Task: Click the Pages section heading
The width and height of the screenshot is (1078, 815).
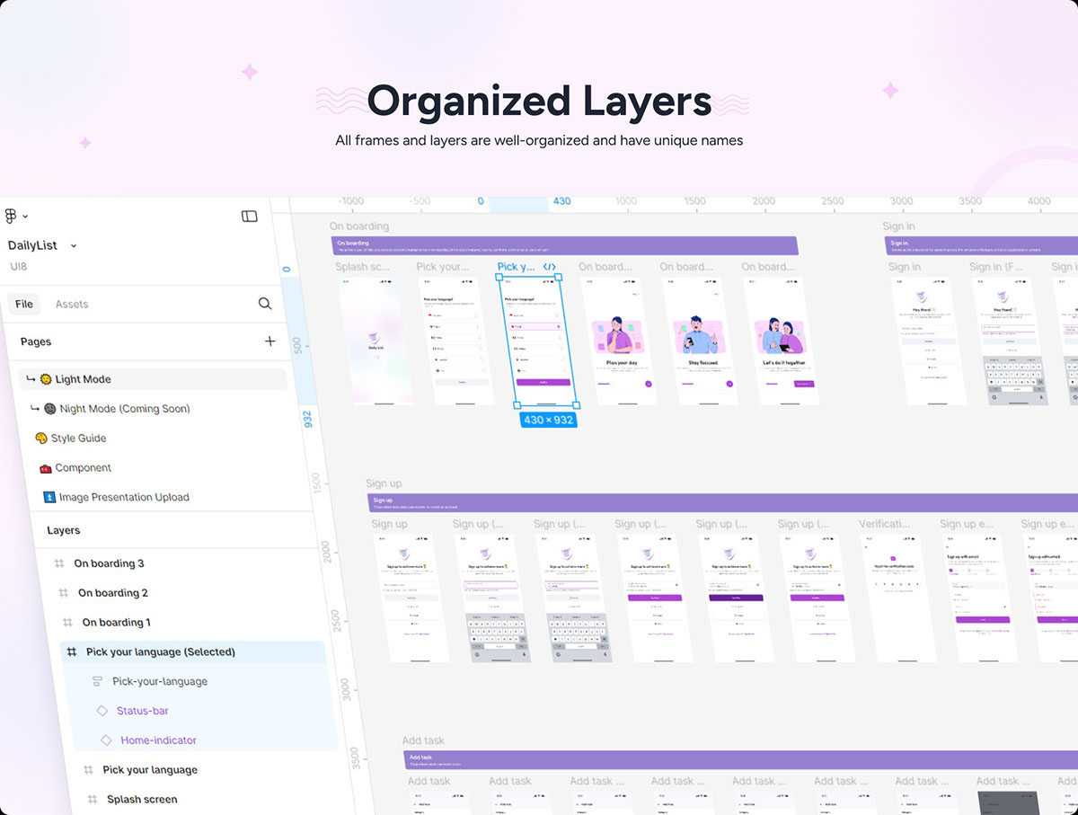Action: point(36,341)
